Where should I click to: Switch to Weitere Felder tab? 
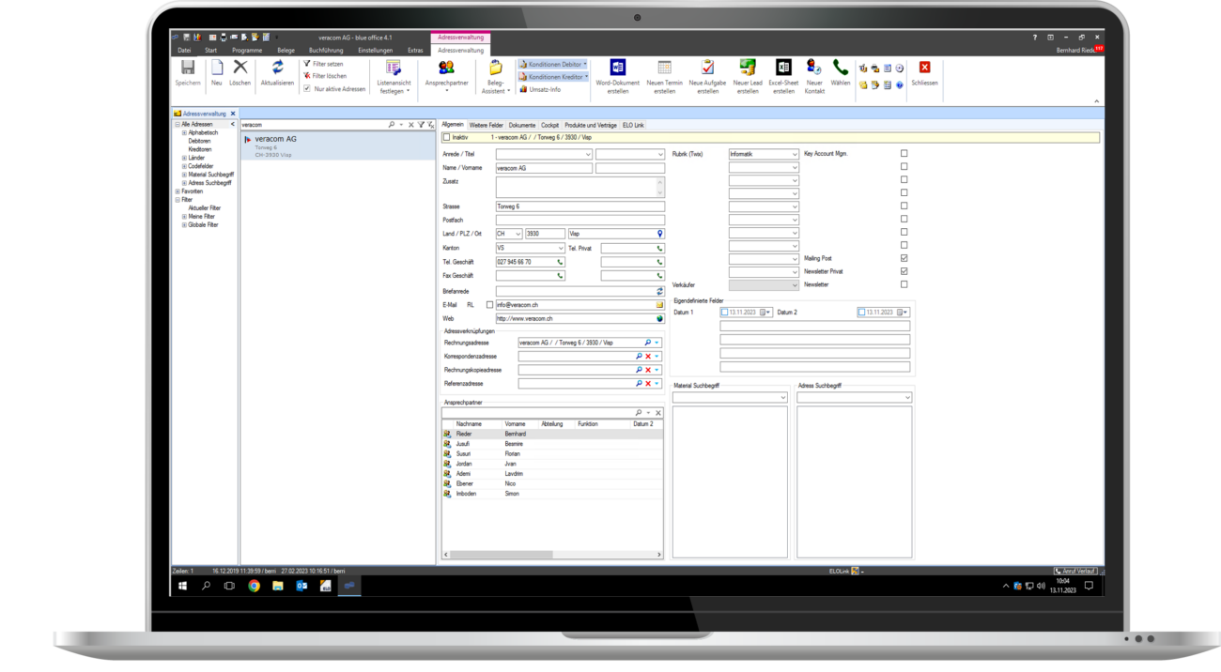[x=487, y=125]
